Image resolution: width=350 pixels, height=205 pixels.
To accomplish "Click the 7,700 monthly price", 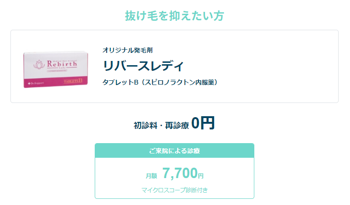I will 180,173.
